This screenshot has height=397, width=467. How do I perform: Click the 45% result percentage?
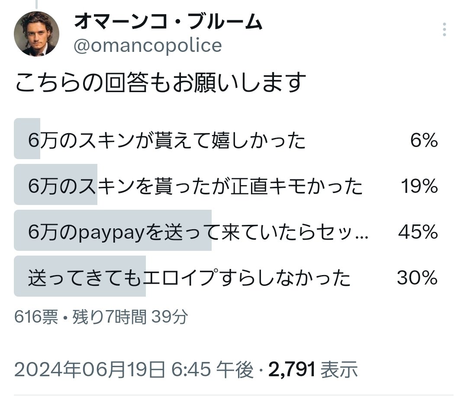tap(418, 233)
